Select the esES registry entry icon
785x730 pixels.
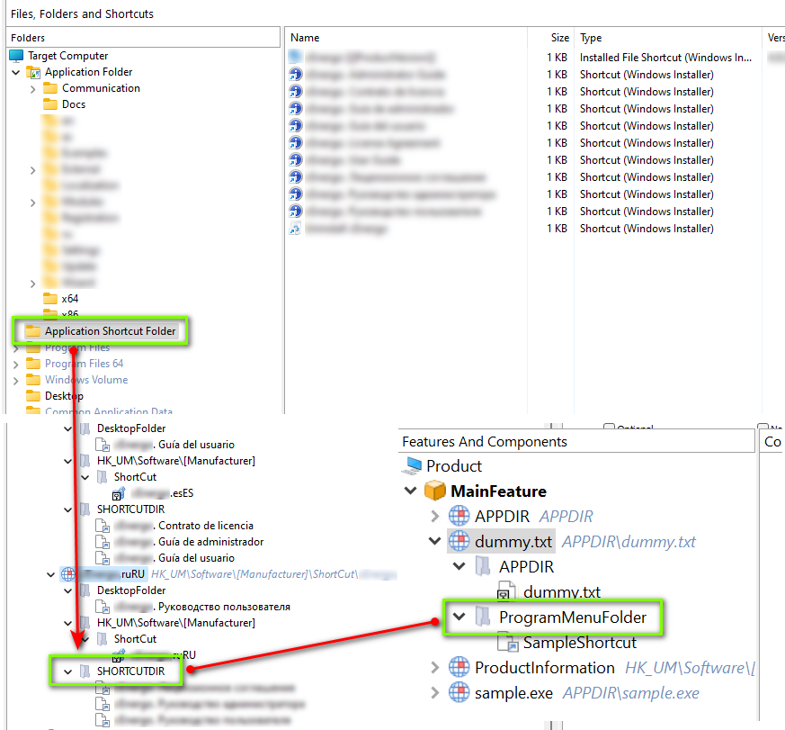[x=118, y=493]
